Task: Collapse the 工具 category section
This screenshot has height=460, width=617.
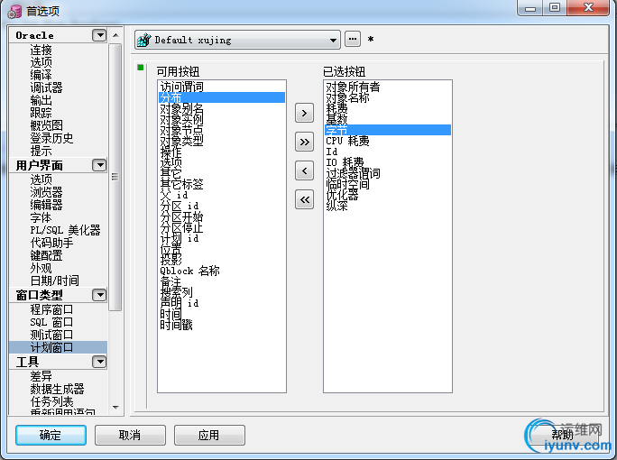Action: 99,362
